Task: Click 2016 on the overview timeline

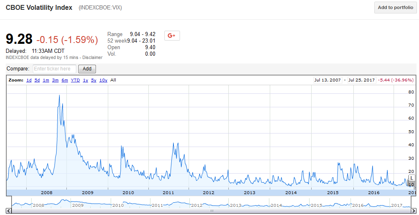Action: (358, 206)
